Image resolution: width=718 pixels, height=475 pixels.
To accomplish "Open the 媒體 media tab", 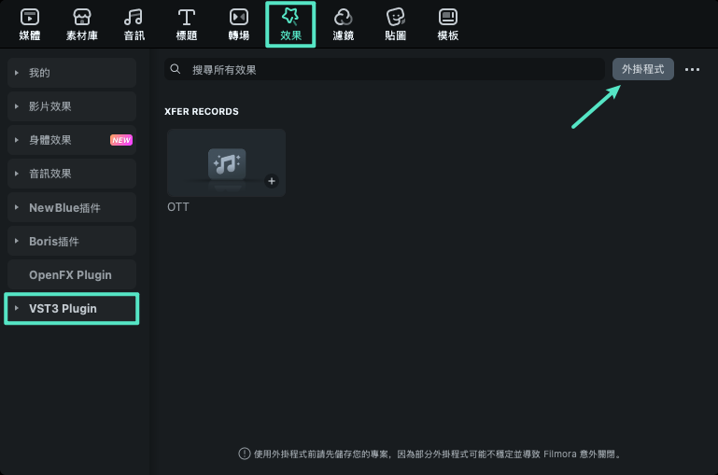I will point(30,24).
